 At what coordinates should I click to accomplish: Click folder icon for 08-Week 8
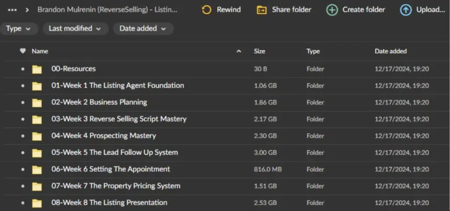37,203
